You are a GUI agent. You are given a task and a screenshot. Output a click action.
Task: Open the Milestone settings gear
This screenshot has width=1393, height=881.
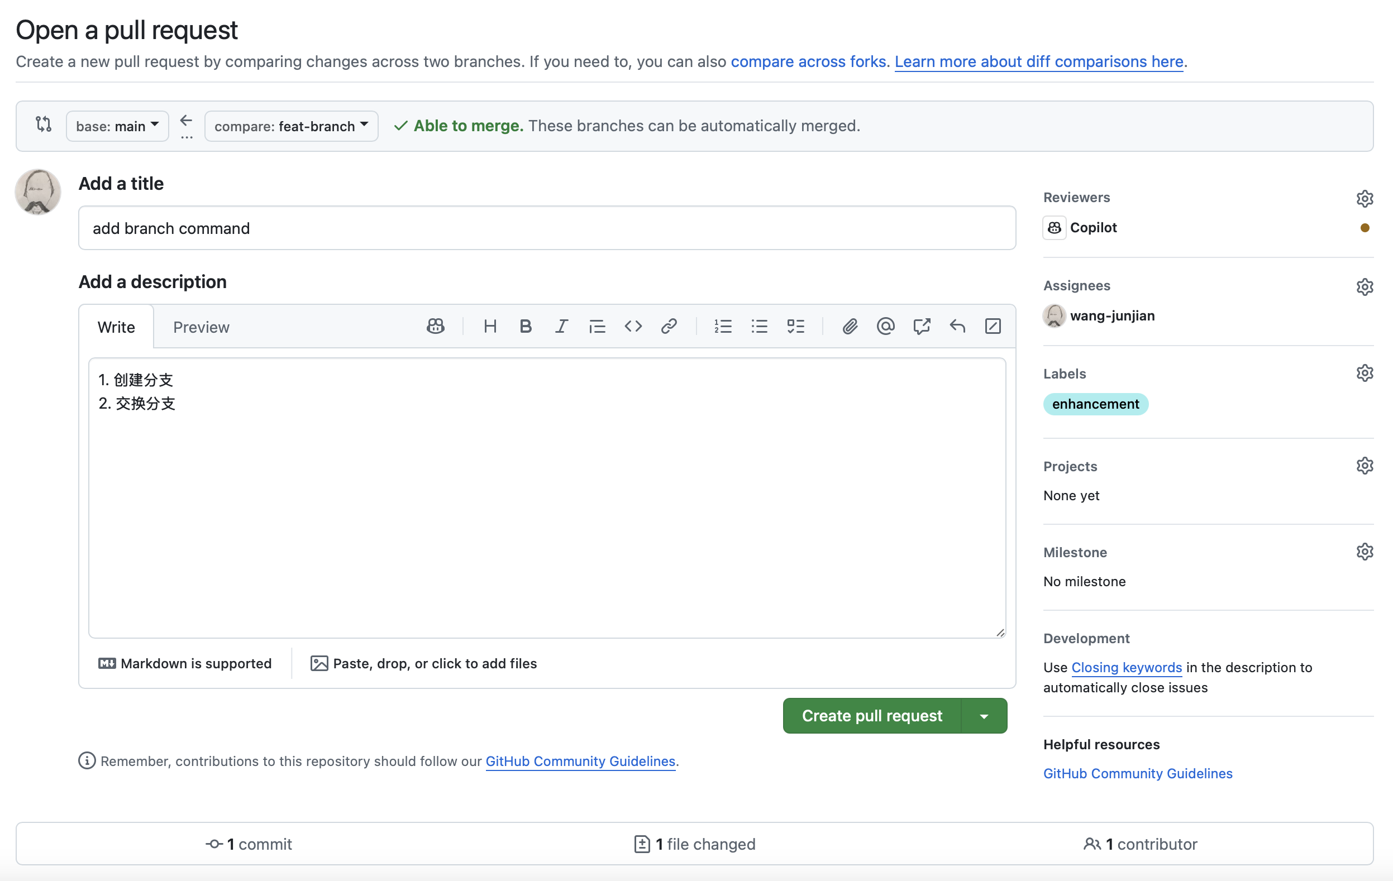point(1364,552)
